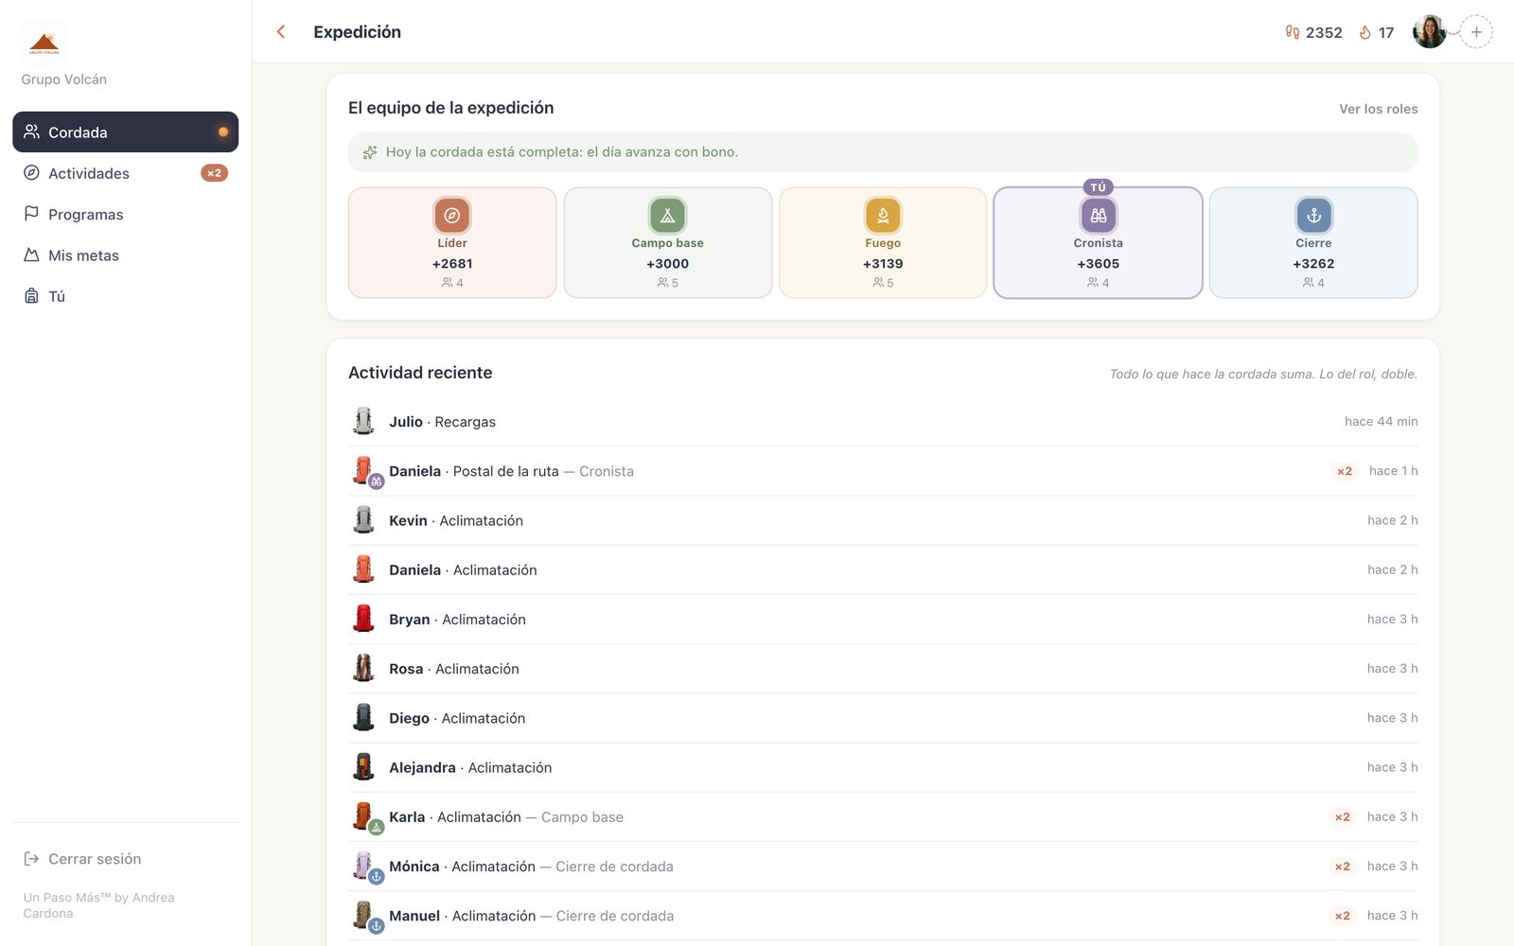Click the Líder compass icon
Screen dimensions: 1514x946
click(x=451, y=216)
